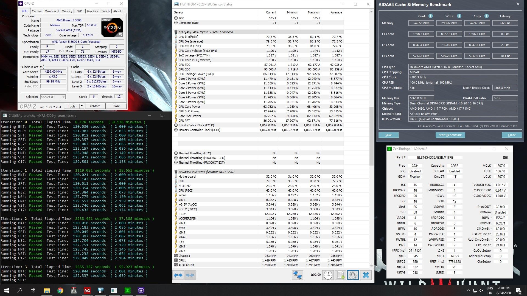Open Google Chrome from the taskbar
This screenshot has height=296, width=527.
tap(60, 291)
